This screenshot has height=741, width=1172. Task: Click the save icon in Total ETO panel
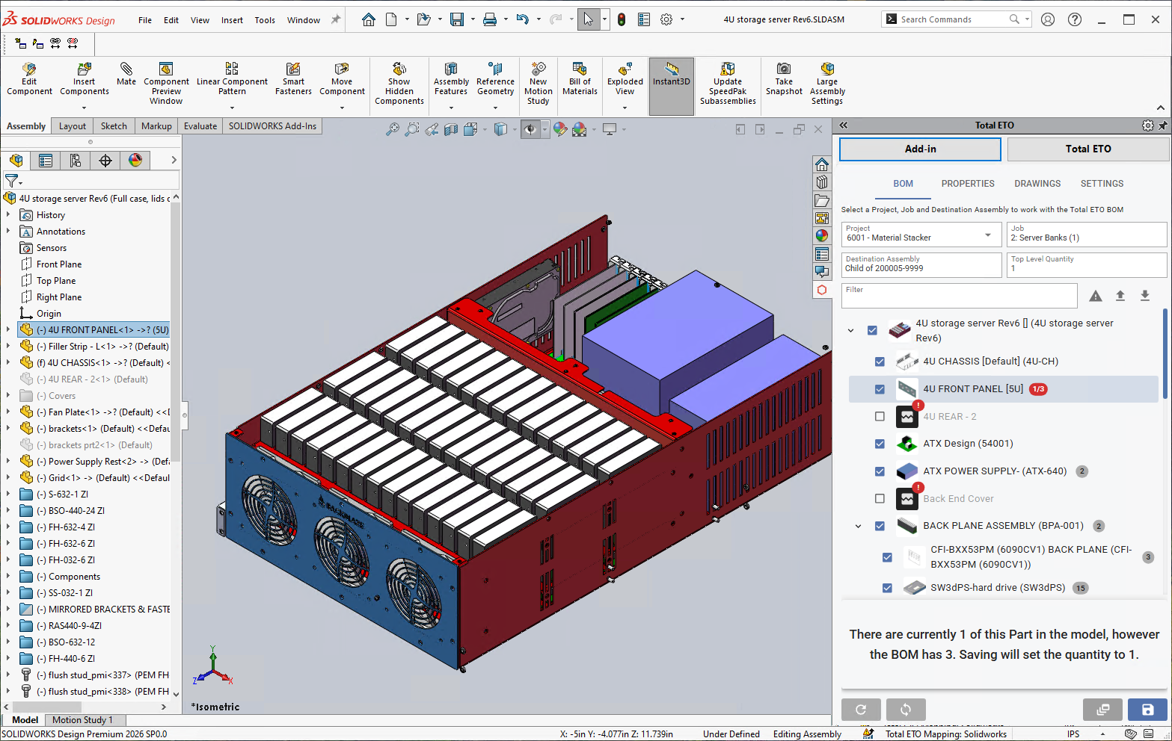(1147, 710)
